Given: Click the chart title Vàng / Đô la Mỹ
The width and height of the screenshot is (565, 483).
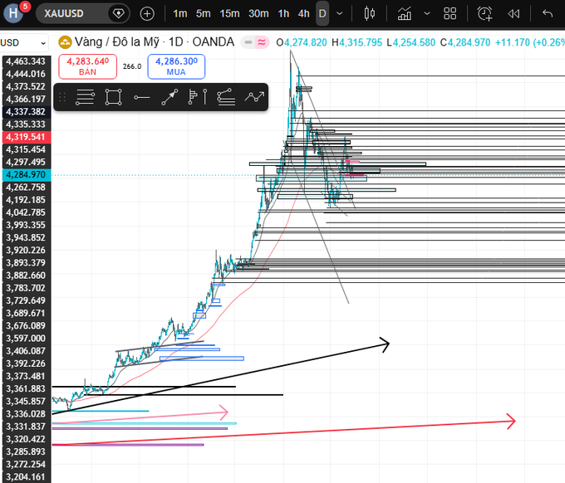Looking at the screenshot, I should [117, 42].
